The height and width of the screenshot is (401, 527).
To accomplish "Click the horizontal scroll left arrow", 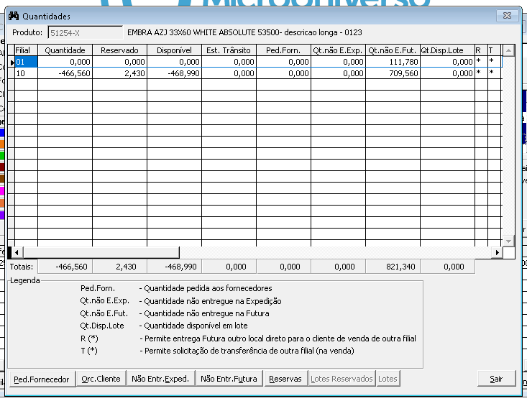I will [x=17, y=252].
